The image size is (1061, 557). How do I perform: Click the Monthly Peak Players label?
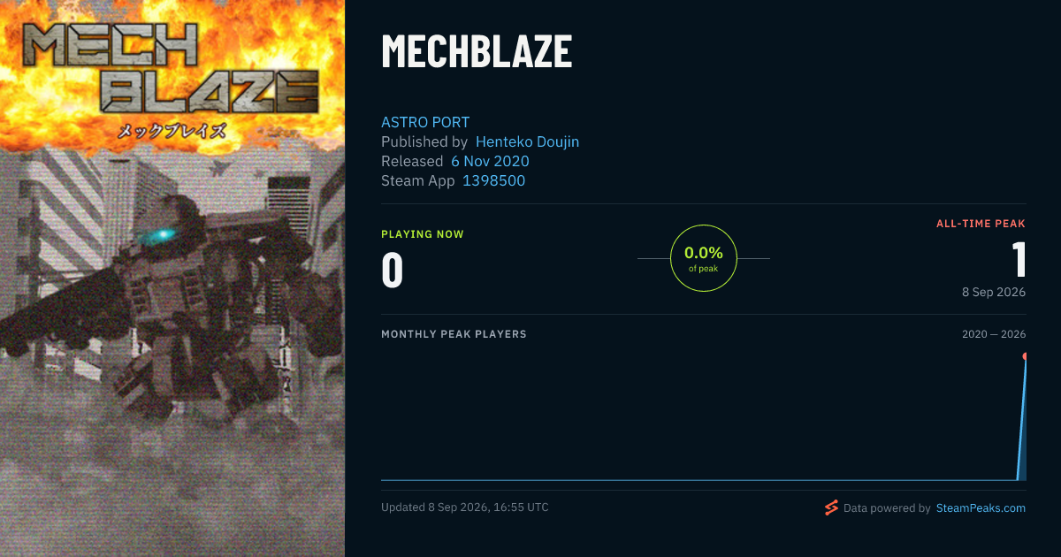click(454, 334)
